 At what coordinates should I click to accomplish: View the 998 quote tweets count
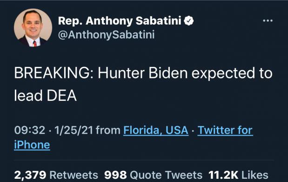[115, 175]
